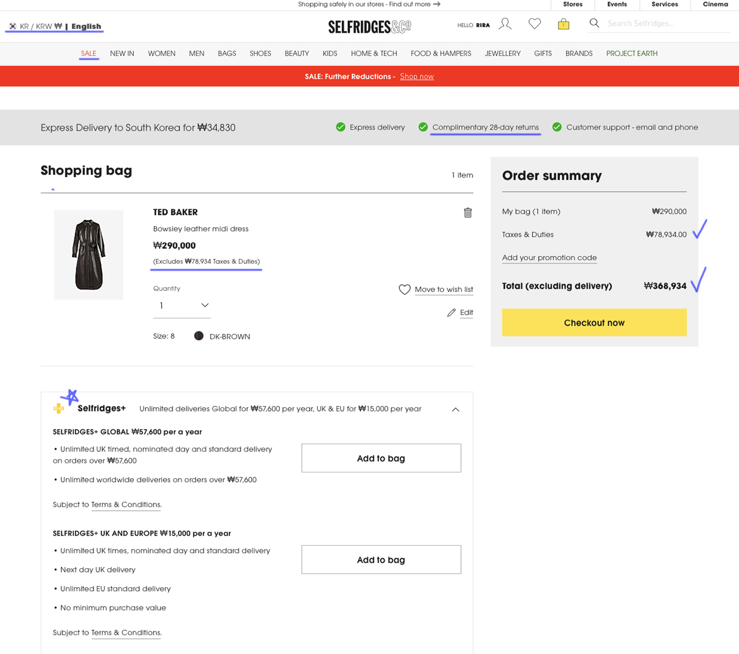This screenshot has width=739, height=654.
Task: Delete item with the trash icon
Action: [x=468, y=213]
